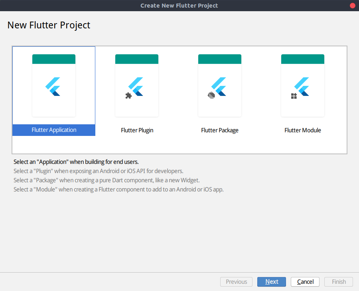Image resolution: width=359 pixels, height=291 pixels.
Task: Click the disabled Finish button
Action: [x=339, y=282]
